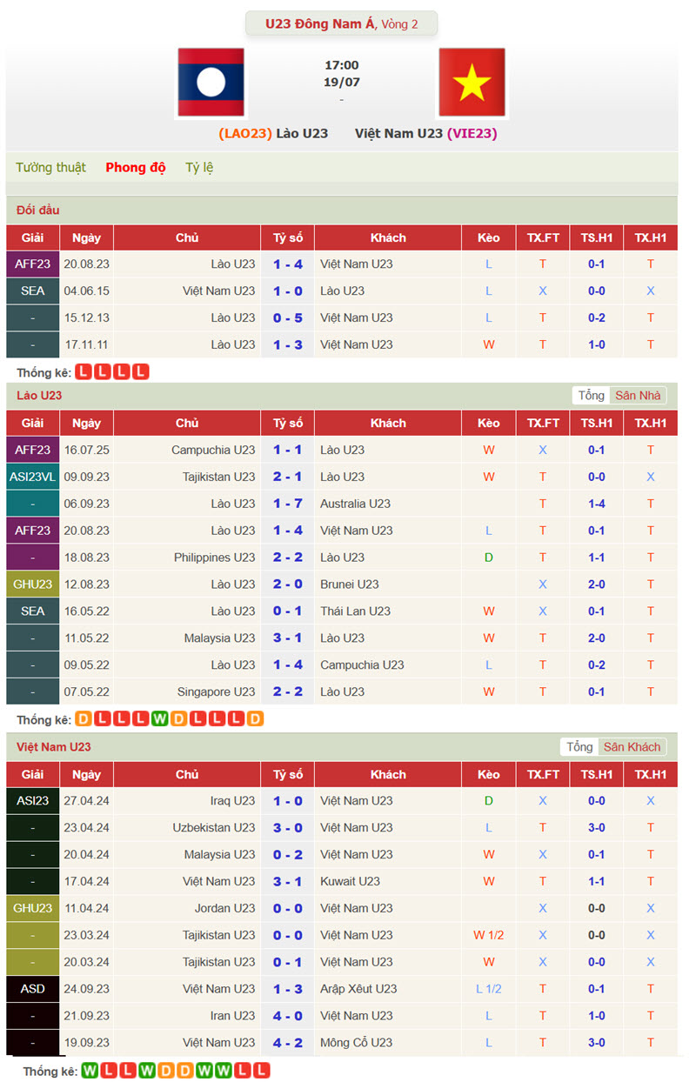Switch to the Tỷ lệ tab

199,167
